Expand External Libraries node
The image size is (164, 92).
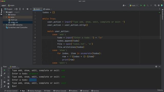pyautogui.click(x=4, y=25)
